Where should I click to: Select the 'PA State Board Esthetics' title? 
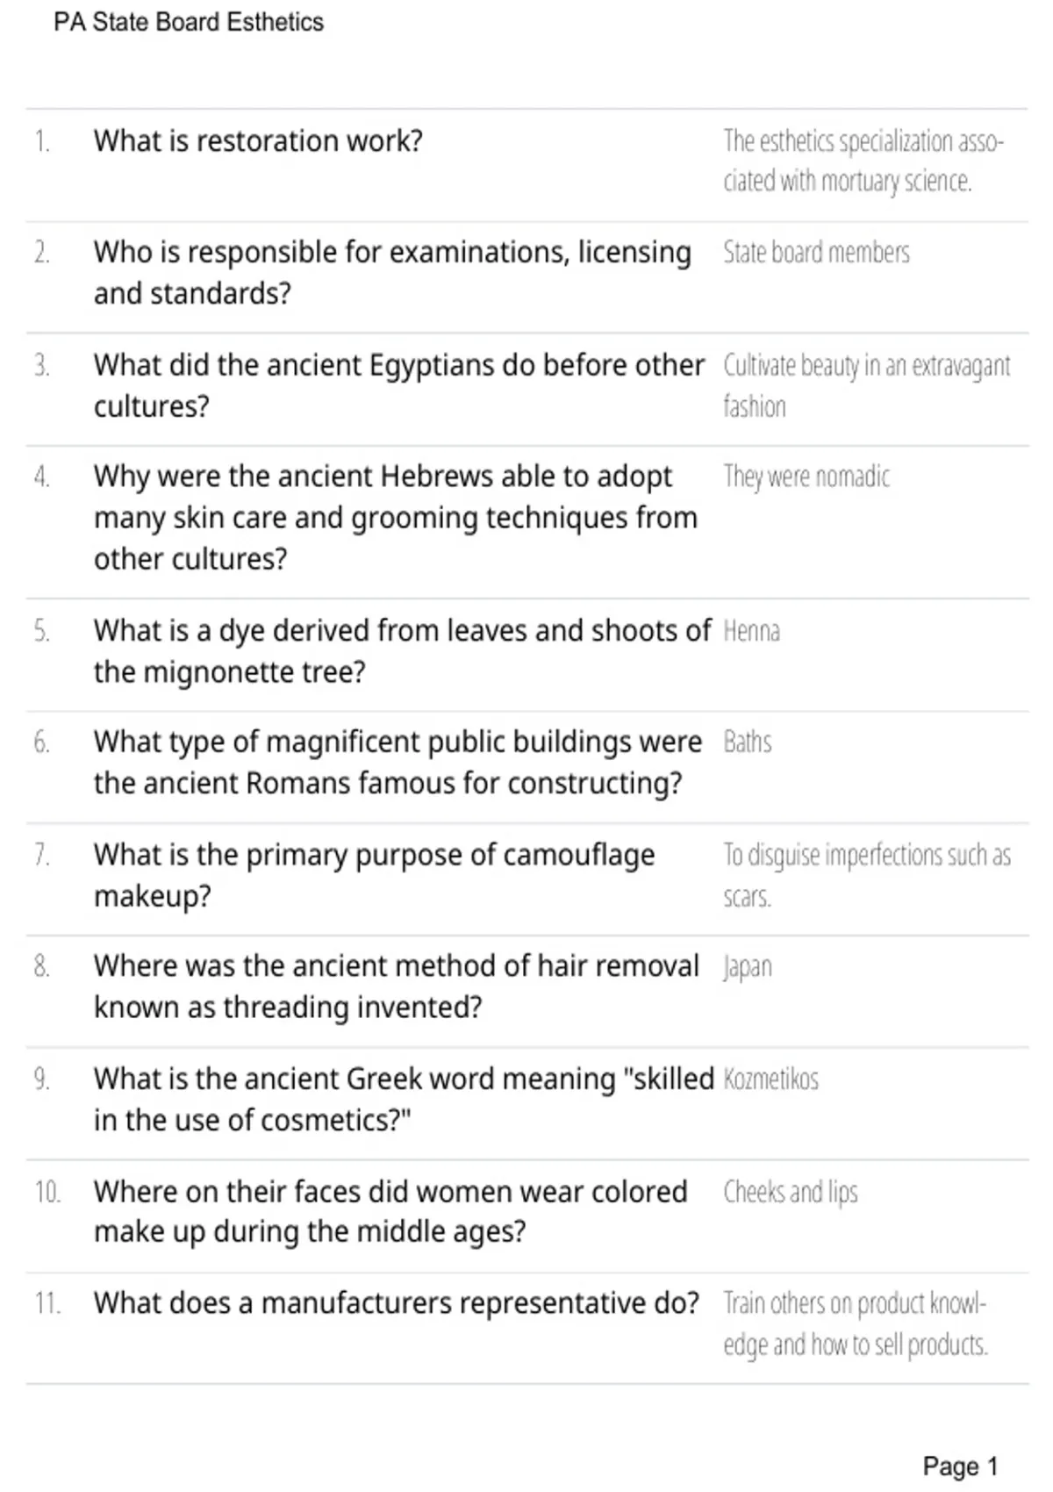189,22
